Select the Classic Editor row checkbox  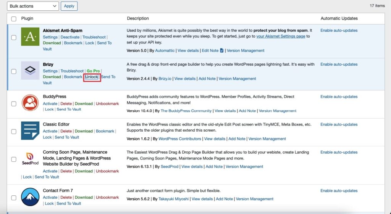click(x=14, y=131)
